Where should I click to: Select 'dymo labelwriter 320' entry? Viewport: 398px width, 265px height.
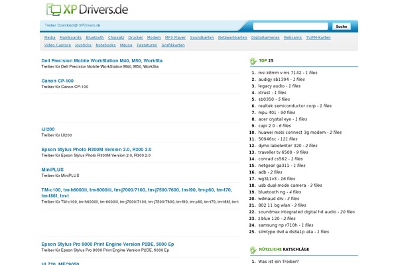pyautogui.click(x=280, y=146)
